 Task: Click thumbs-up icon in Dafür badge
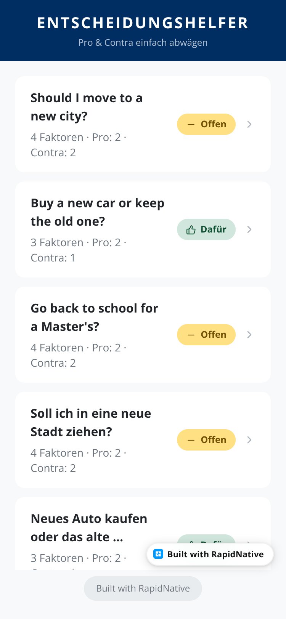(191, 229)
